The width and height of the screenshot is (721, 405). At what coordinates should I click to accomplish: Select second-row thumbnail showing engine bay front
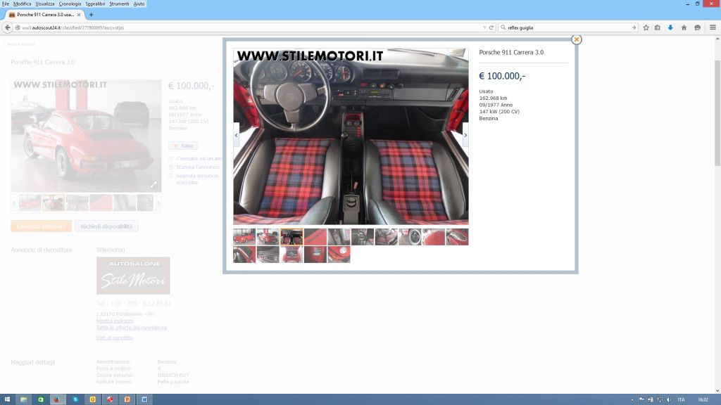291,255
